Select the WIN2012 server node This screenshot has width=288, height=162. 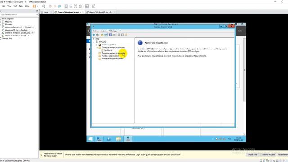tap(102, 42)
